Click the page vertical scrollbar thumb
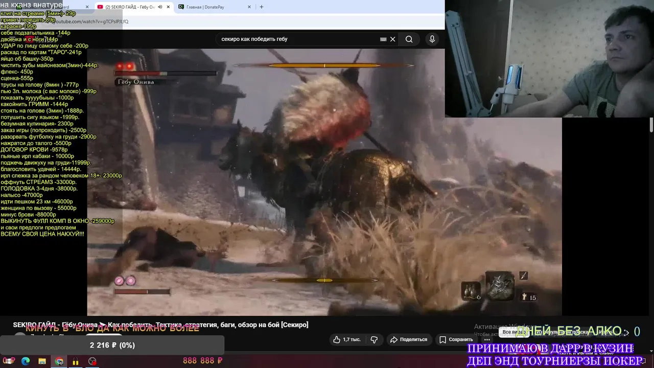This screenshot has height=368, width=654. 651,125
